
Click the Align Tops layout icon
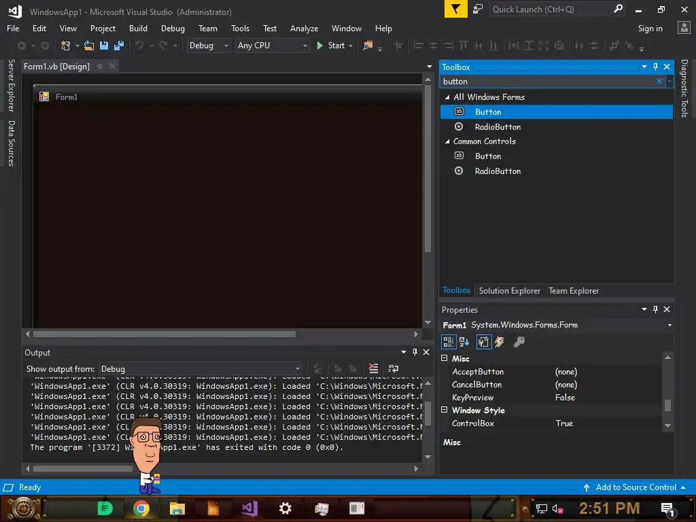click(x=464, y=46)
